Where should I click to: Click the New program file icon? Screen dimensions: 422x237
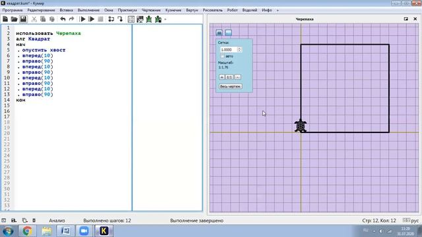(x=5, y=19)
